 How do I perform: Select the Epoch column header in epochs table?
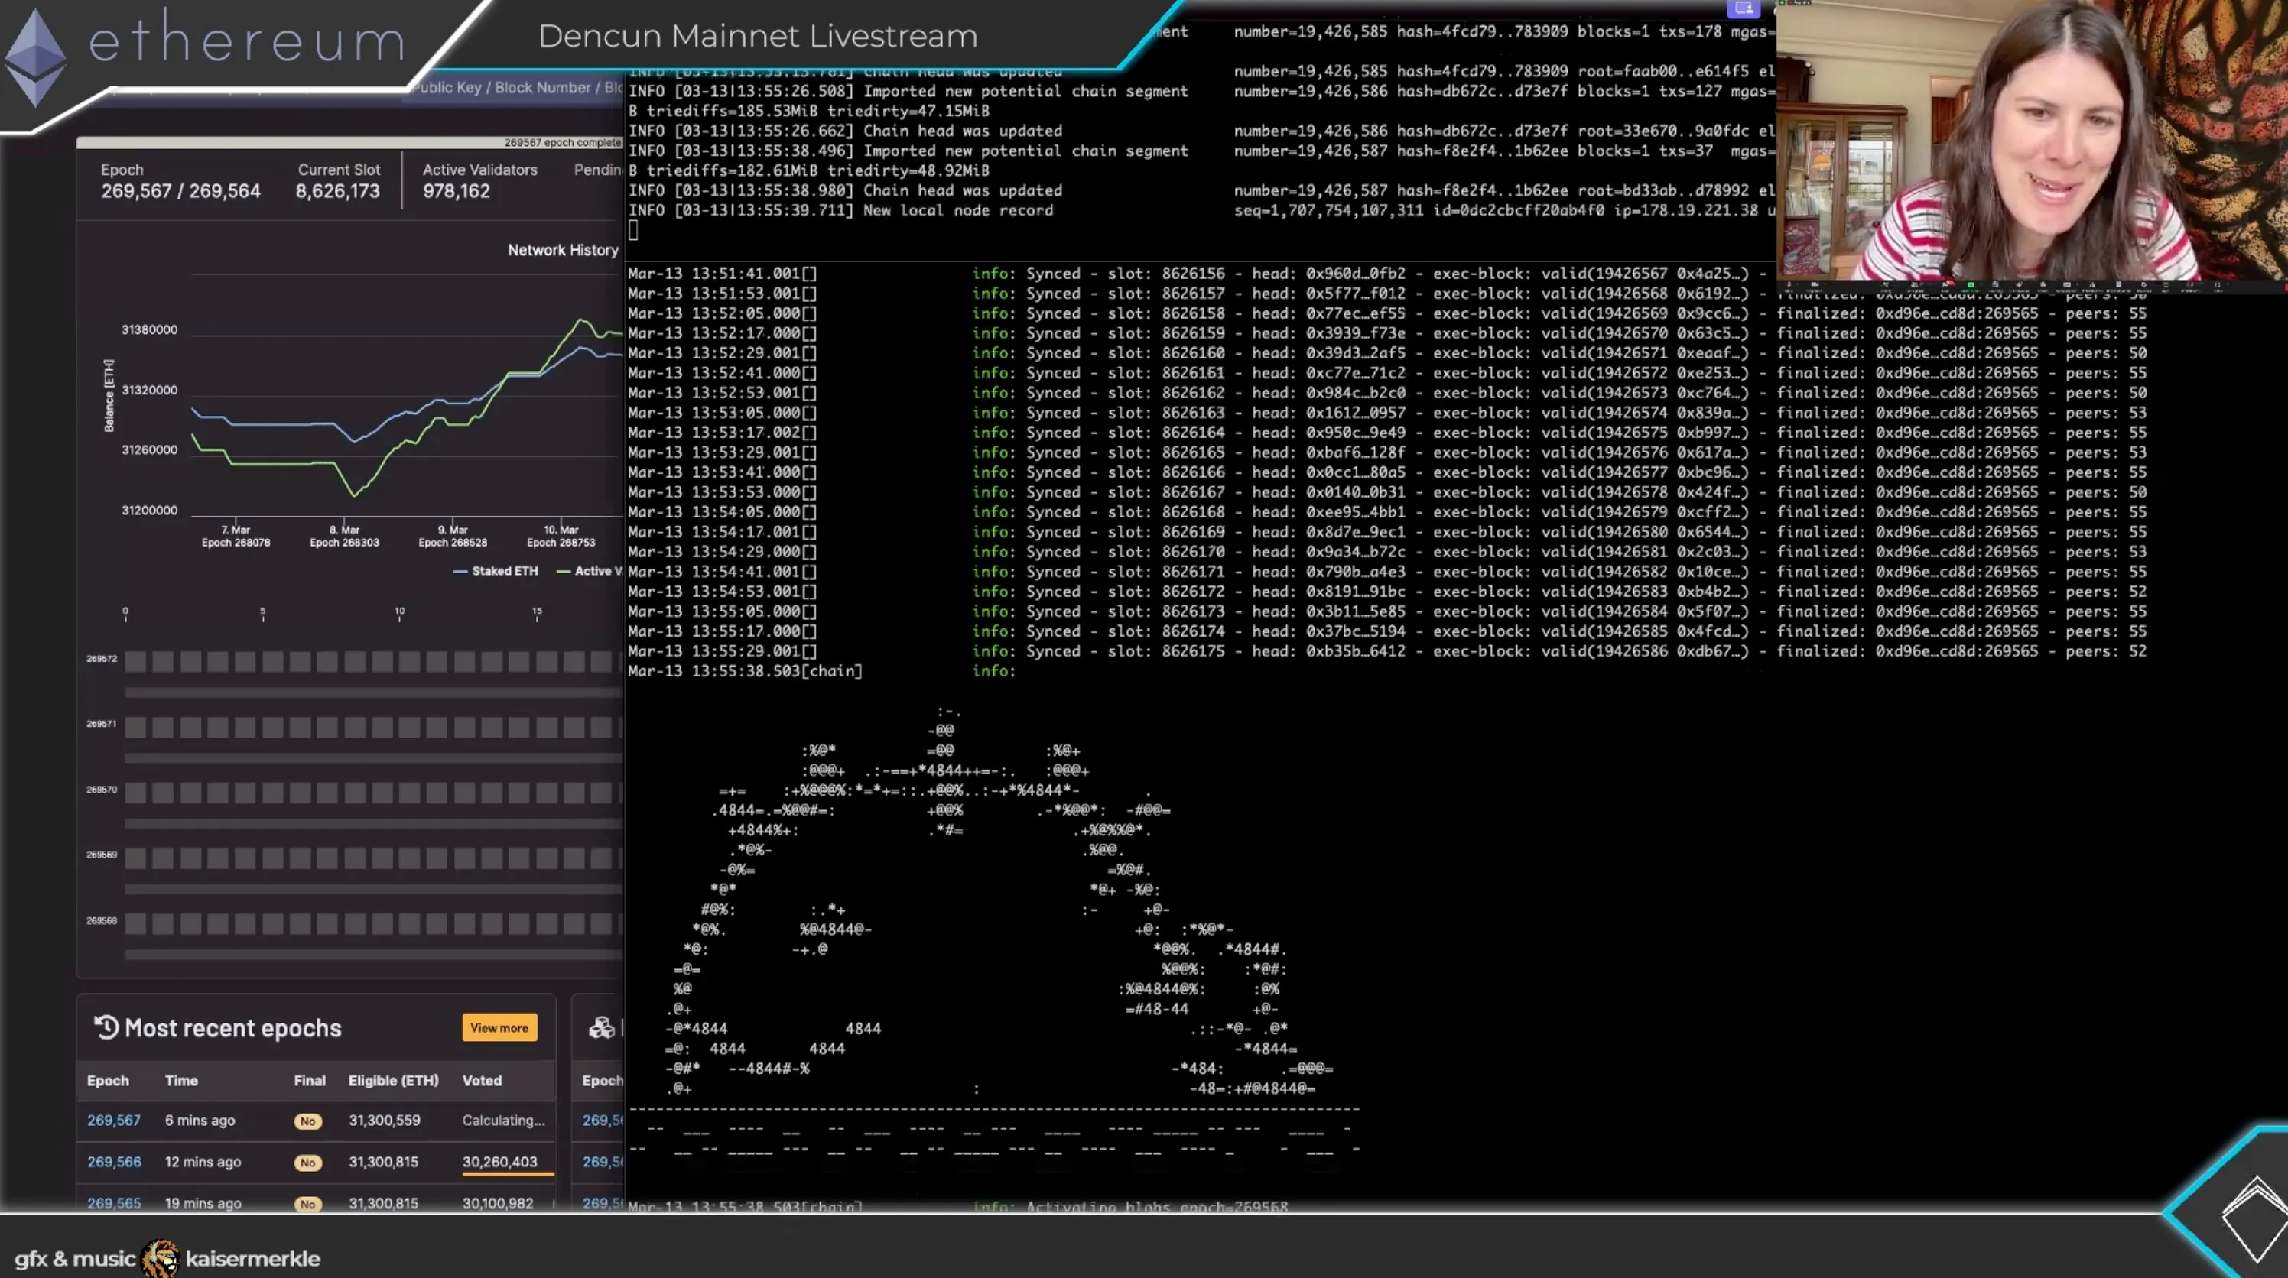click(107, 1080)
